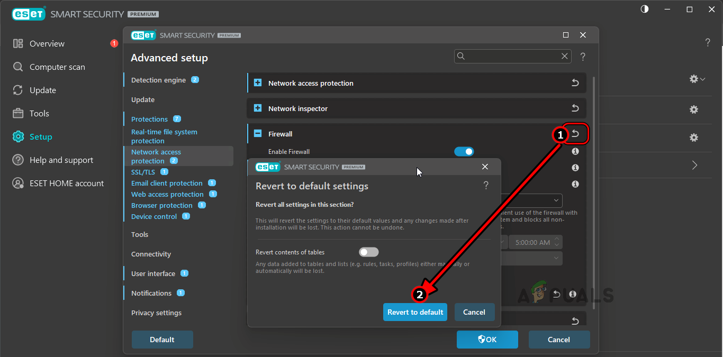Expand the Network access protection section
The image size is (723, 357).
(258, 83)
